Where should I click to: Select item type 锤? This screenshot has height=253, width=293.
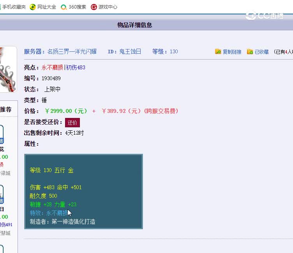(44, 100)
